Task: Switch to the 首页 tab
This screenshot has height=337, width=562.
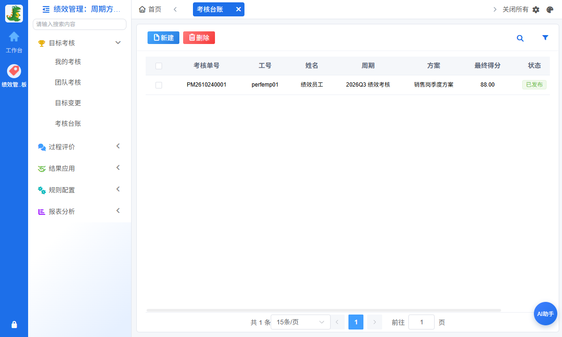Action: tap(150, 9)
